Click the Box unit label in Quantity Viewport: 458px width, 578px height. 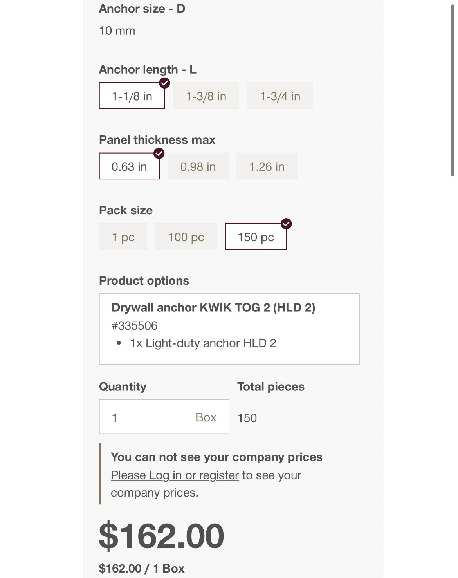coord(206,417)
